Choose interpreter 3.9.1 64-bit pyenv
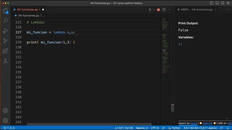The width and height of the screenshot is (232, 130). [200, 128]
